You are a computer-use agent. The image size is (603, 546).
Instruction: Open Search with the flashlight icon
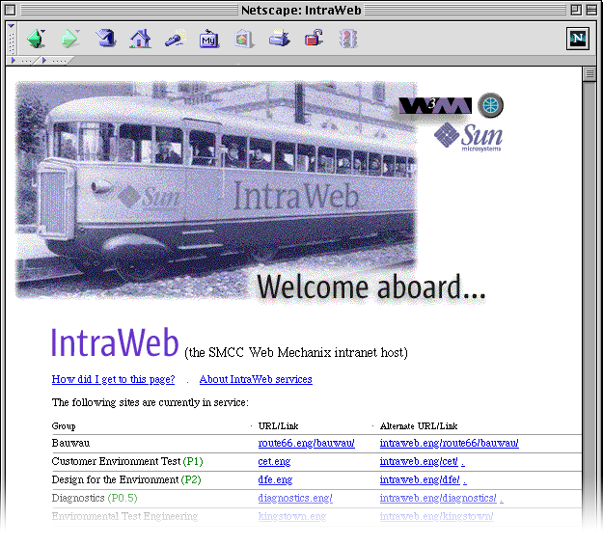coord(175,39)
